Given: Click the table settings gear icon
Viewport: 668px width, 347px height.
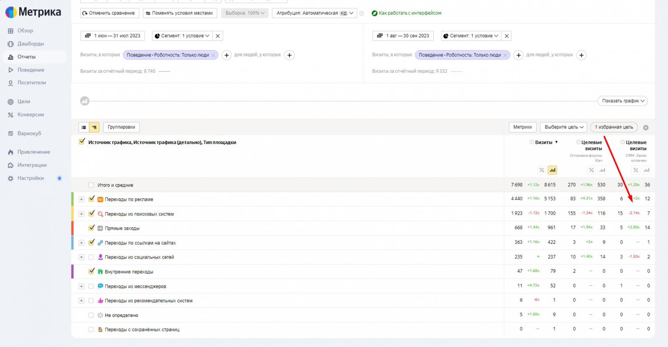Looking at the screenshot, I should [x=646, y=128].
